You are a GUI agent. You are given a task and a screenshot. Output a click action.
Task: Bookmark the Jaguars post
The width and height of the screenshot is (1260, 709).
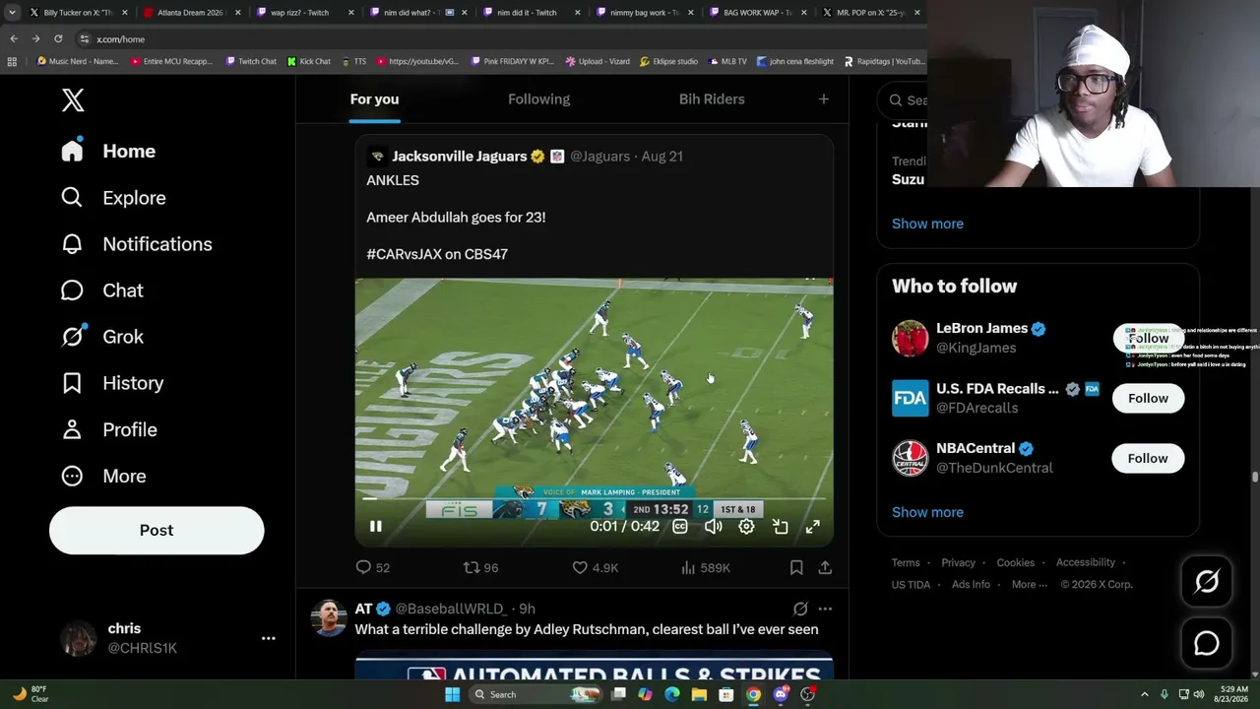tap(796, 567)
